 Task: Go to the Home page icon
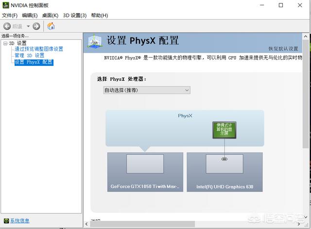(51, 26)
